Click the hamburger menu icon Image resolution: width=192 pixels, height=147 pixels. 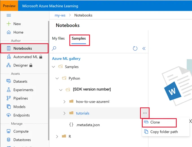pyautogui.click(x=9, y=15)
